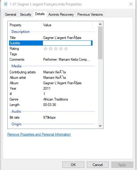This screenshot has height=170, width=137.
Task: Select the Details tab
Action: (40, 14)
